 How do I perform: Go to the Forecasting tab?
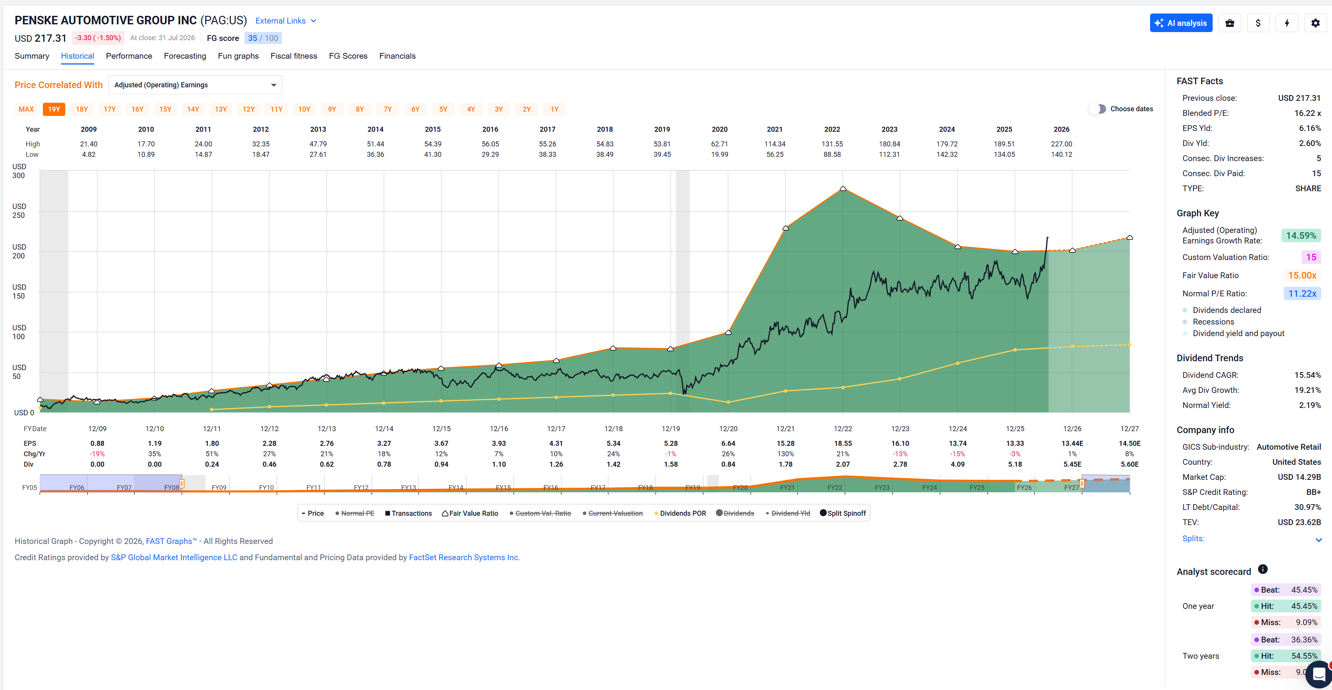[x=185, y=56]
